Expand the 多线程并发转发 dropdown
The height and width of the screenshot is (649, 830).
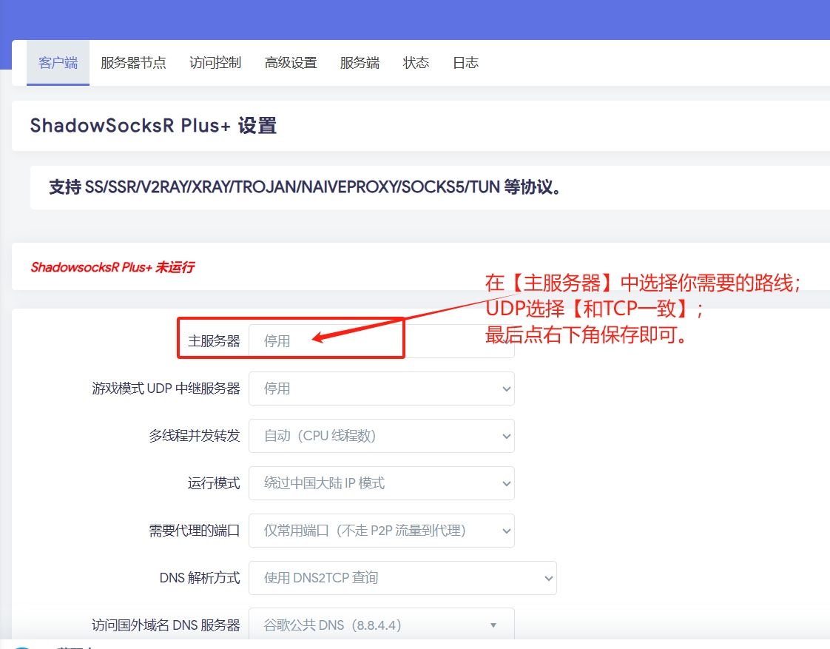[381, 436]
